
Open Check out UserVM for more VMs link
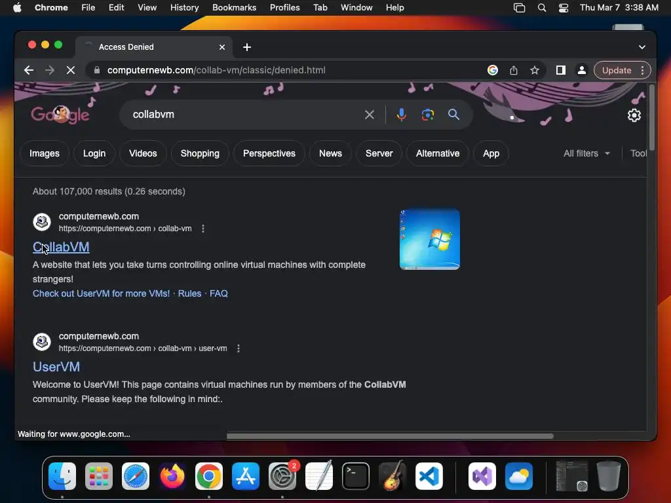(102, 293)
